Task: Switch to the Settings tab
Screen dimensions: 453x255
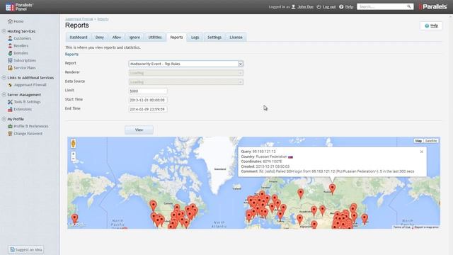Action: (214, 38)
